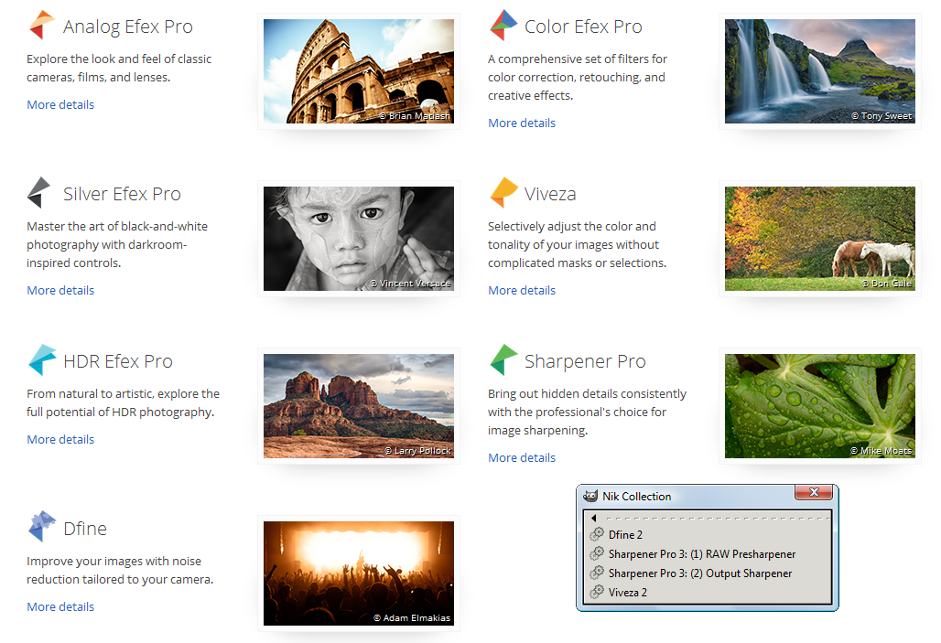The height and width of the screenshot is (643, 941).
Task: Open More details under Color Efex Pro
Action: click(x=522, y=123)
